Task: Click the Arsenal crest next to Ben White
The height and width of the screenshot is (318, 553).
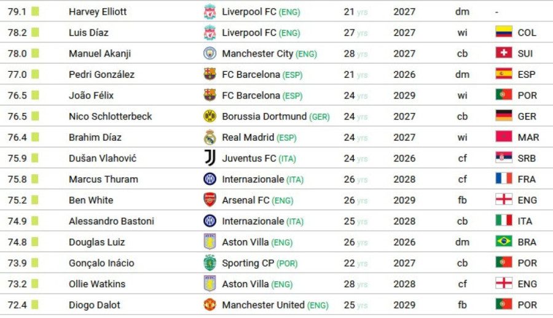Action: pos(210,200)
